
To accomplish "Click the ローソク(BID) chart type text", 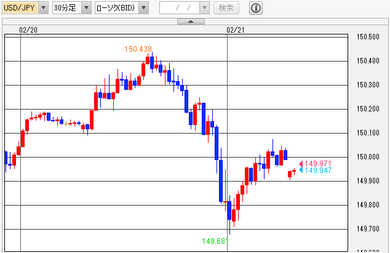I will [116, 8].
